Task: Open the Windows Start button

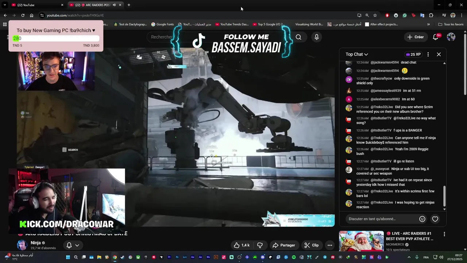Action: coord(67,257)
